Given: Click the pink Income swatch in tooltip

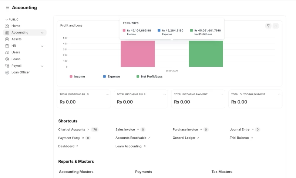Looking at the screenshot, I should point(124,30).
